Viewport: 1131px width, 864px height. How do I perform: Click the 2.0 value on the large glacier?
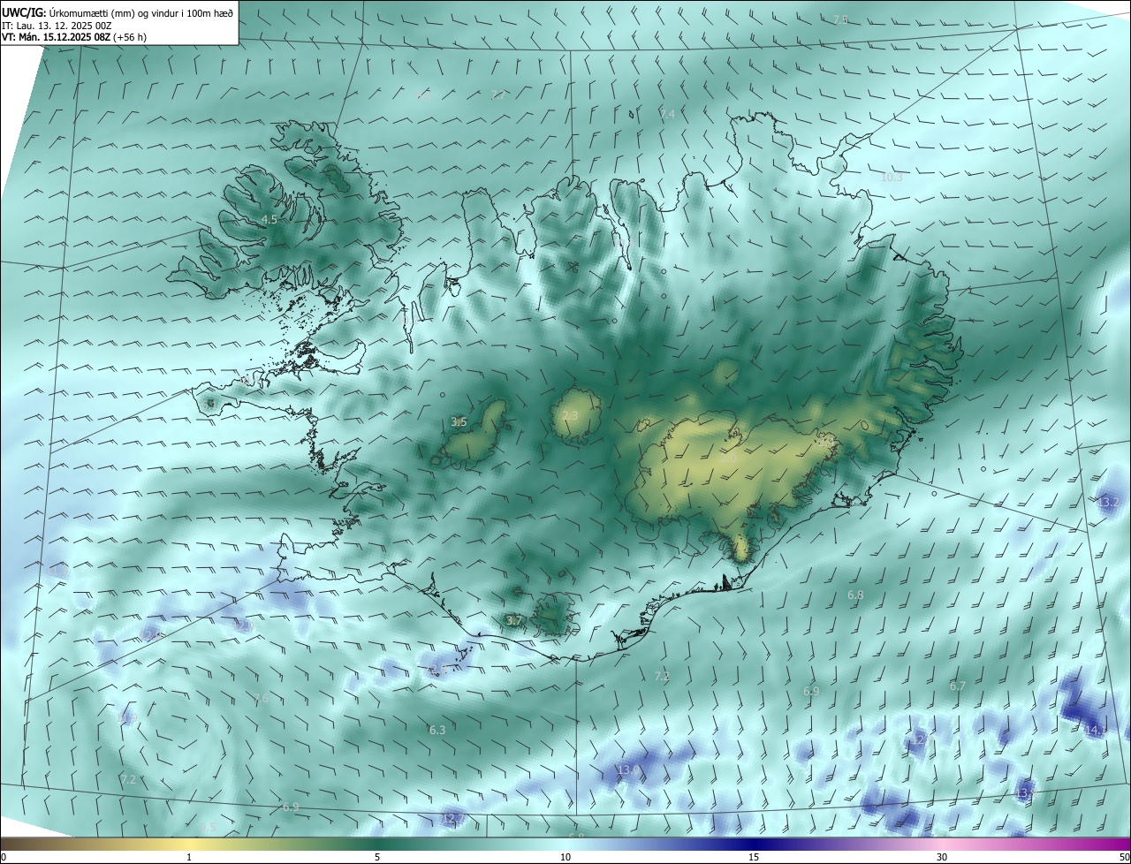click(x=728, y=458)
